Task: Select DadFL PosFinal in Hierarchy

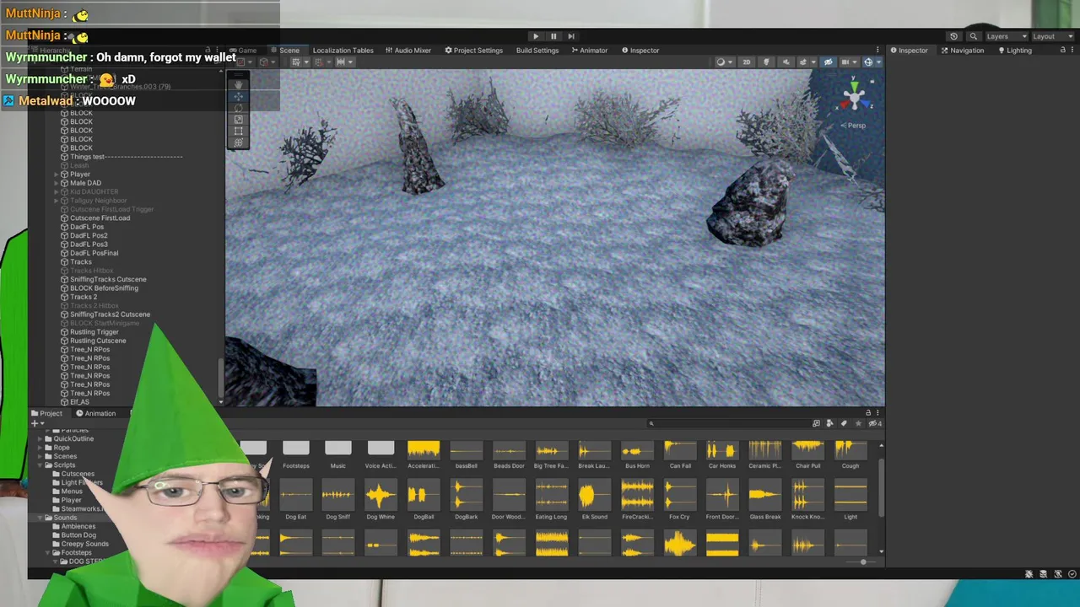Action: [94, 253]
